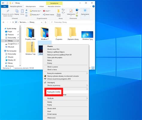
Task: Click the Wklej clipboard icon in ribbon
Action: click(22, 11)
